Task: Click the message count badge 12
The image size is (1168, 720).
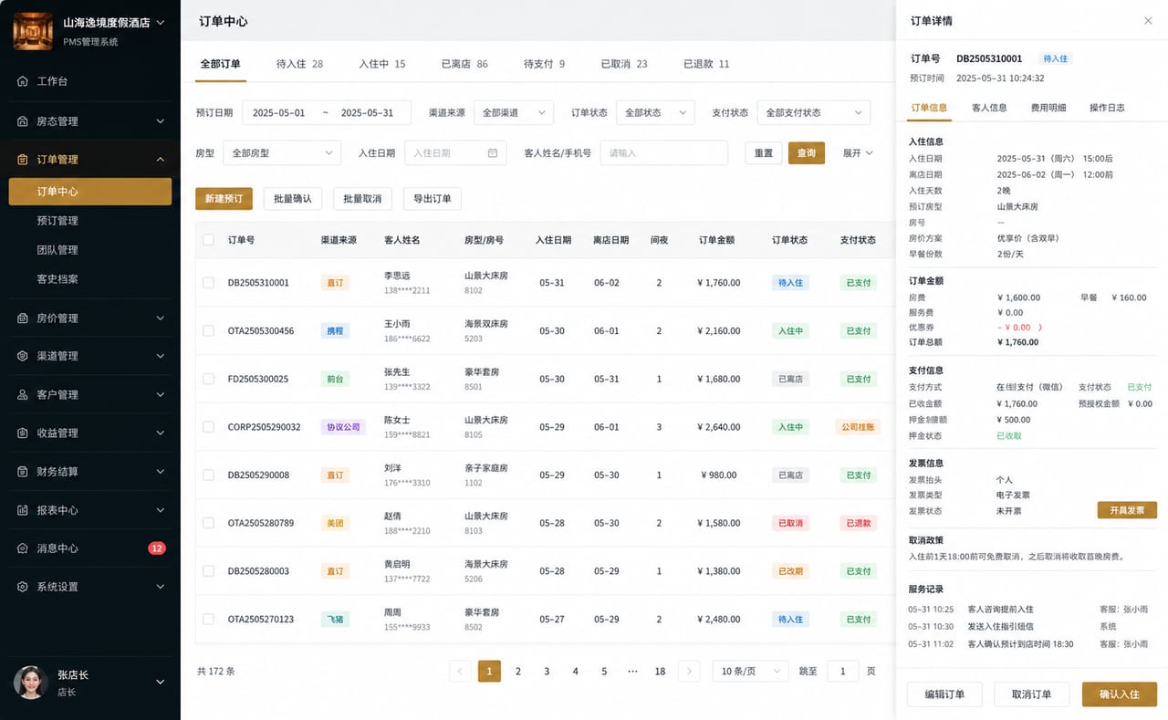Action: coord(157,548)
